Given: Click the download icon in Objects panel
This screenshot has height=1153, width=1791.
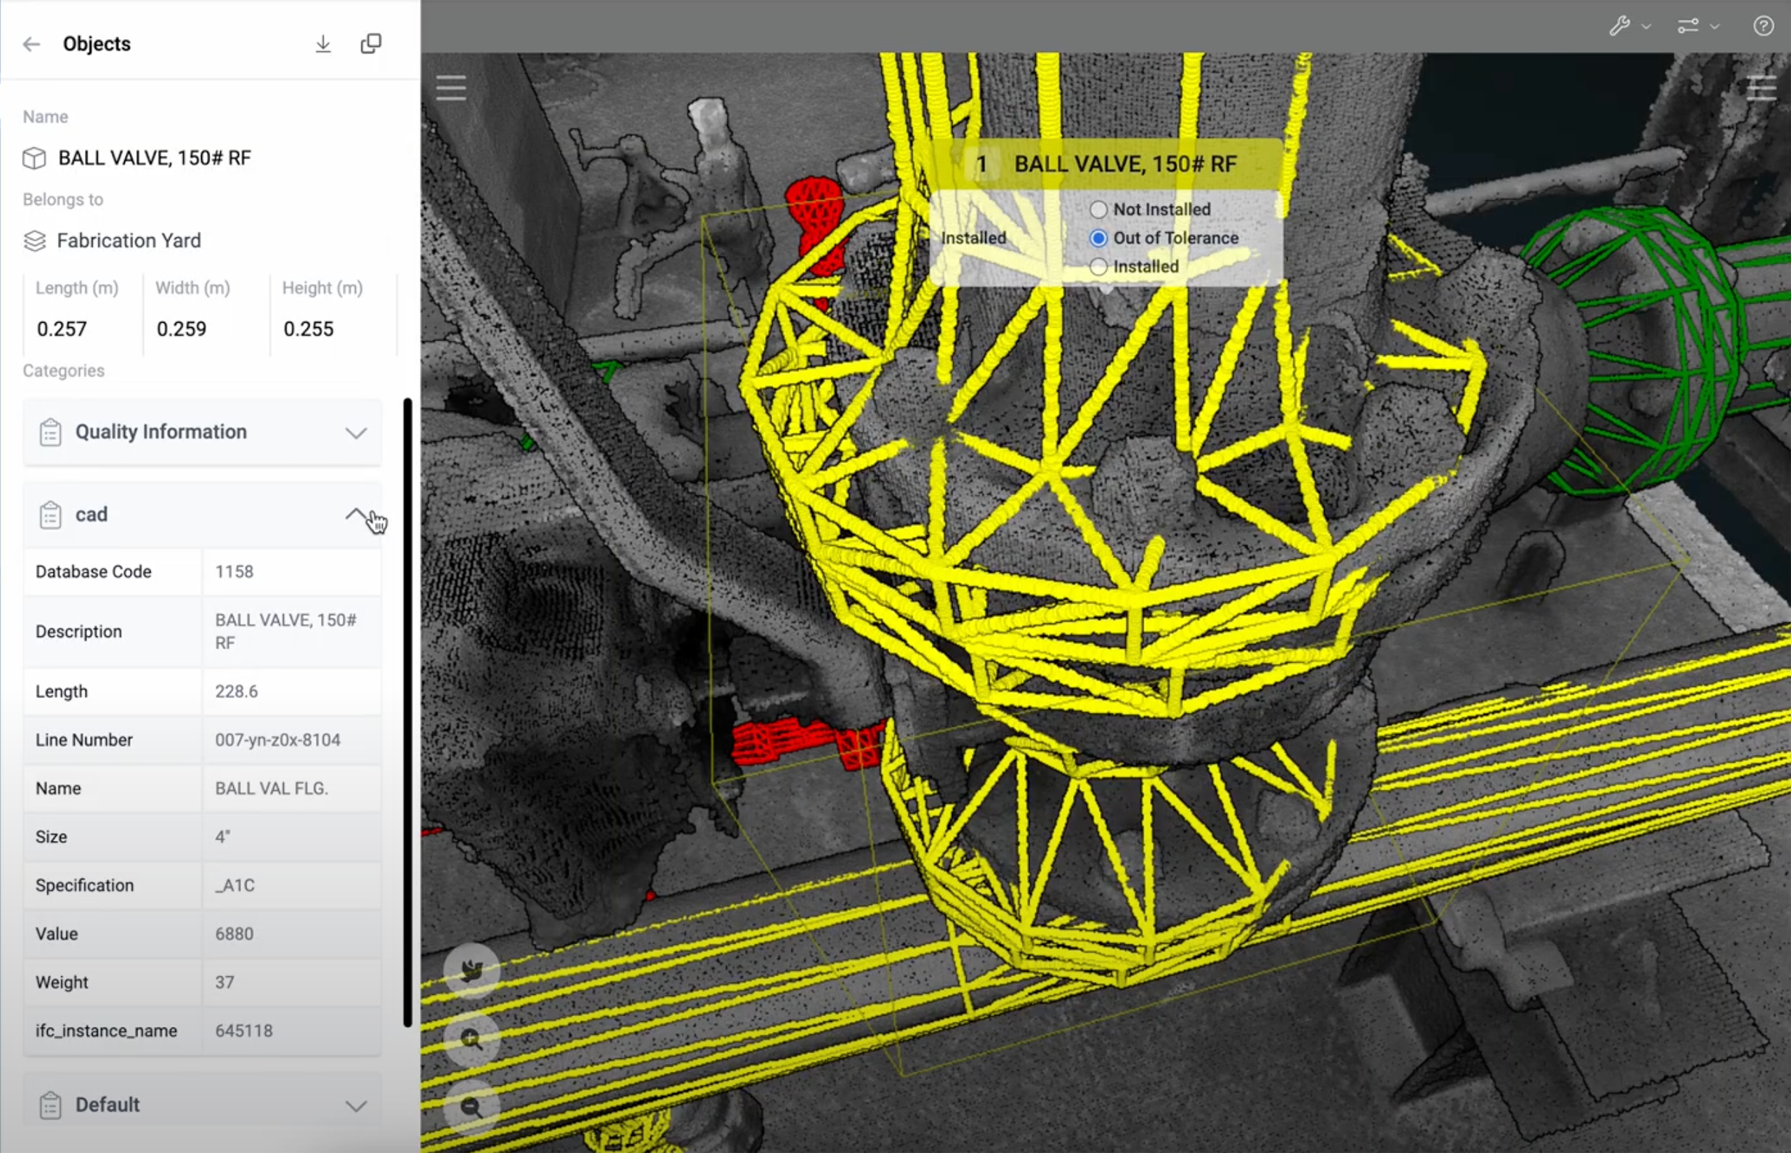Looking at the screenshot, I should pyautogui.click(x=324, y=43).
